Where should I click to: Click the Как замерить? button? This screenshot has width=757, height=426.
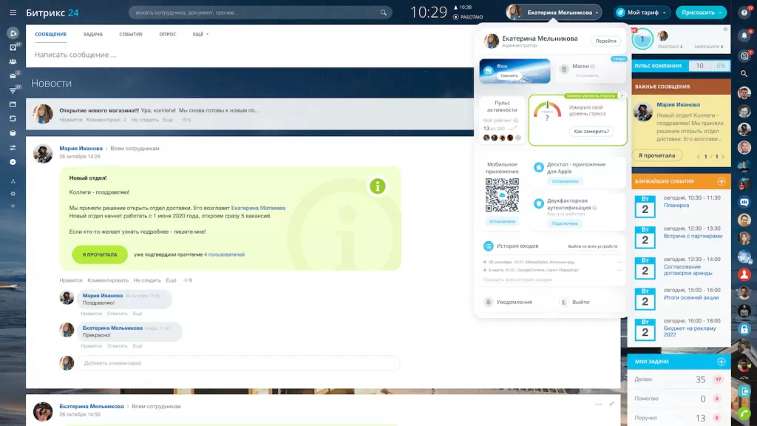coord(591,131)
